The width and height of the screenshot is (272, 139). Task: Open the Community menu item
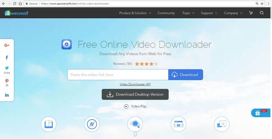click(166, 13)
